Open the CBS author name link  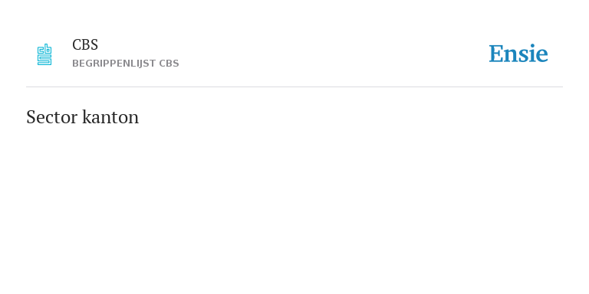[x=85, y=44]
